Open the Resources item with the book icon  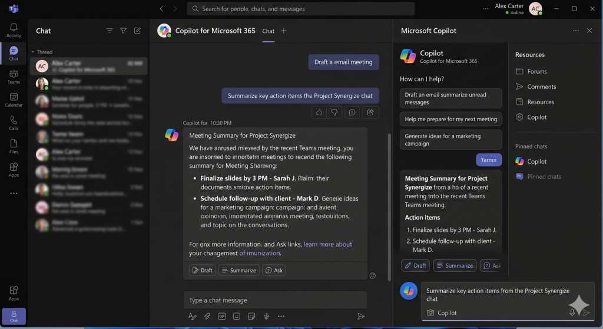pos(535,102)
